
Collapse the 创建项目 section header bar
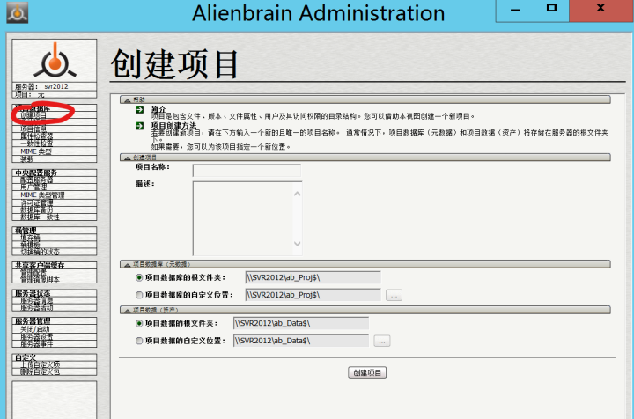click(365, 158)
